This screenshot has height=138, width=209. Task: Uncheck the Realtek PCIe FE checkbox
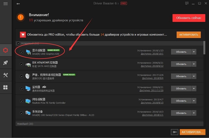(x=22, y=101)
